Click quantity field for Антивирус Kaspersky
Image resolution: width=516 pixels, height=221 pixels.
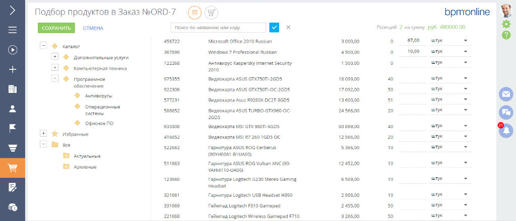tap(413, 63)
